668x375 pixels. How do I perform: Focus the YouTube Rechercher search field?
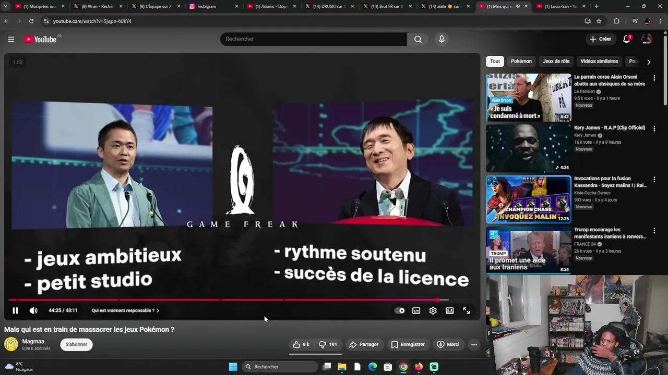[313, 39]
